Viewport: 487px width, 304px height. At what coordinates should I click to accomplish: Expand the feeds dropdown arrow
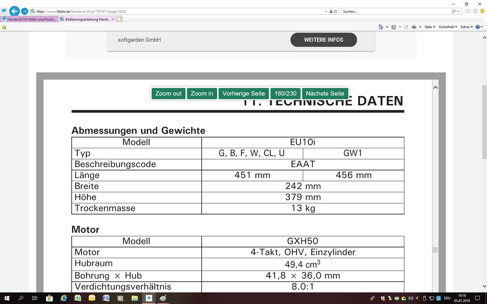point(399,27)
